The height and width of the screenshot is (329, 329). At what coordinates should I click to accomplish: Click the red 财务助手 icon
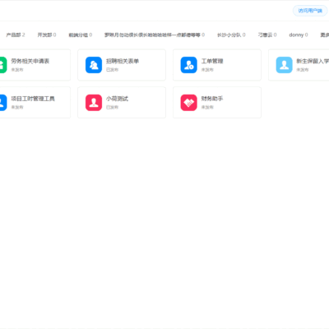[189, 103]
